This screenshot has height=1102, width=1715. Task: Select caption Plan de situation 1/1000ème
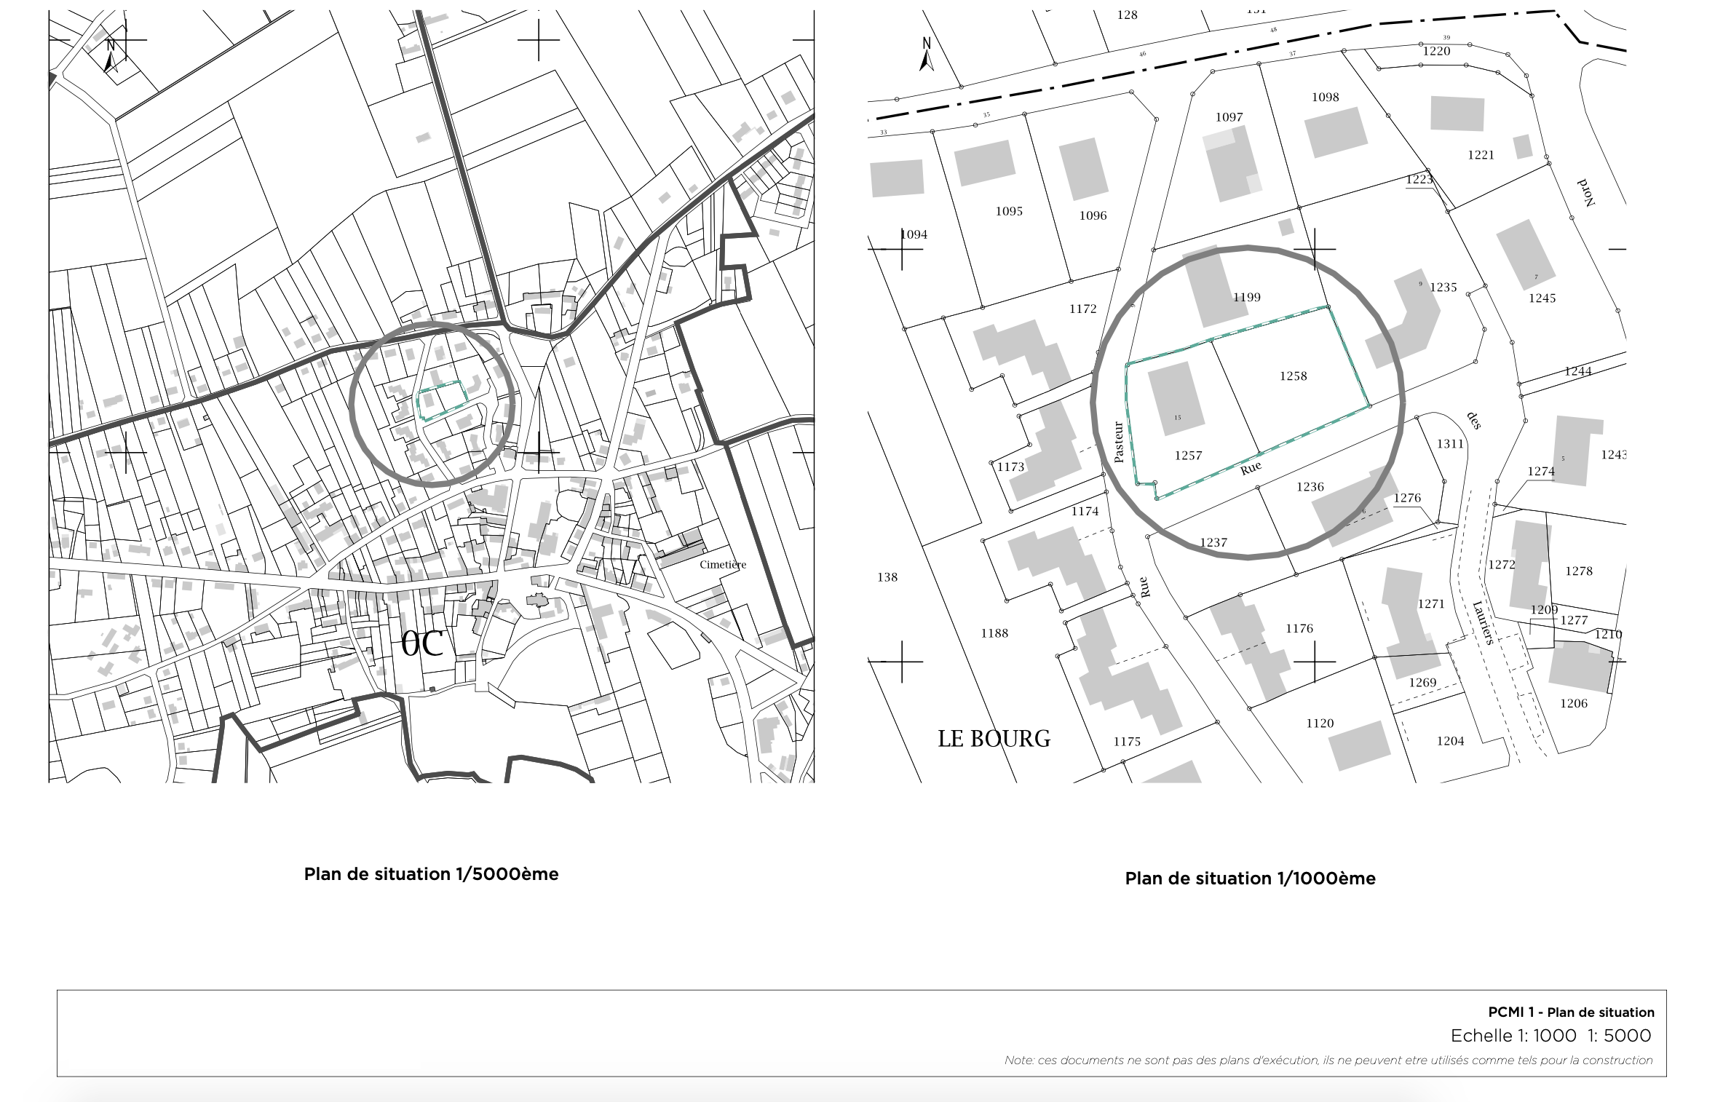click(1250, 879)
